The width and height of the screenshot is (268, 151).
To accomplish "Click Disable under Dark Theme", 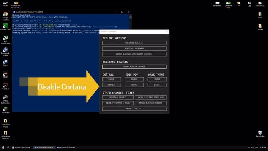I will pos(157,85).
